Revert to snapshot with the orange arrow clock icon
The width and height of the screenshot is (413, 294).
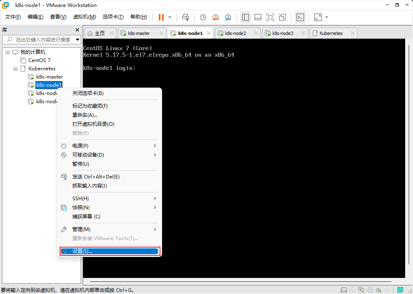pos(216,17)
